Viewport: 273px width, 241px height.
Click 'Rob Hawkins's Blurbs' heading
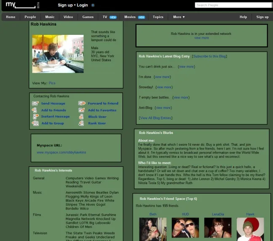156,133
